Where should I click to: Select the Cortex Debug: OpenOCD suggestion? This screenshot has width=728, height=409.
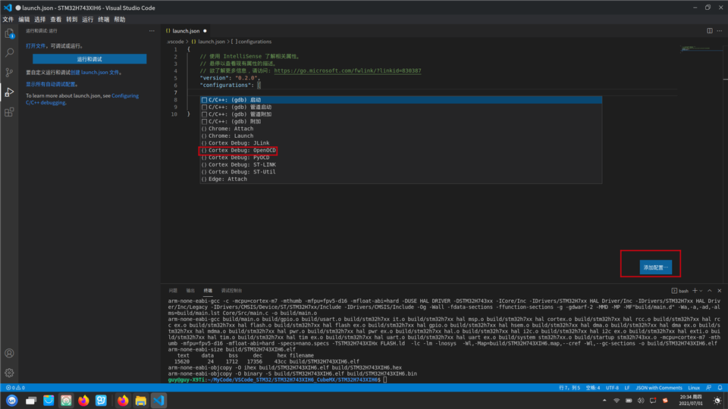[401, 150]
